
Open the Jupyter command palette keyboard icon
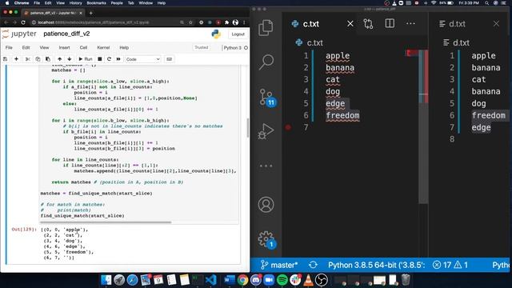point(169,59)
